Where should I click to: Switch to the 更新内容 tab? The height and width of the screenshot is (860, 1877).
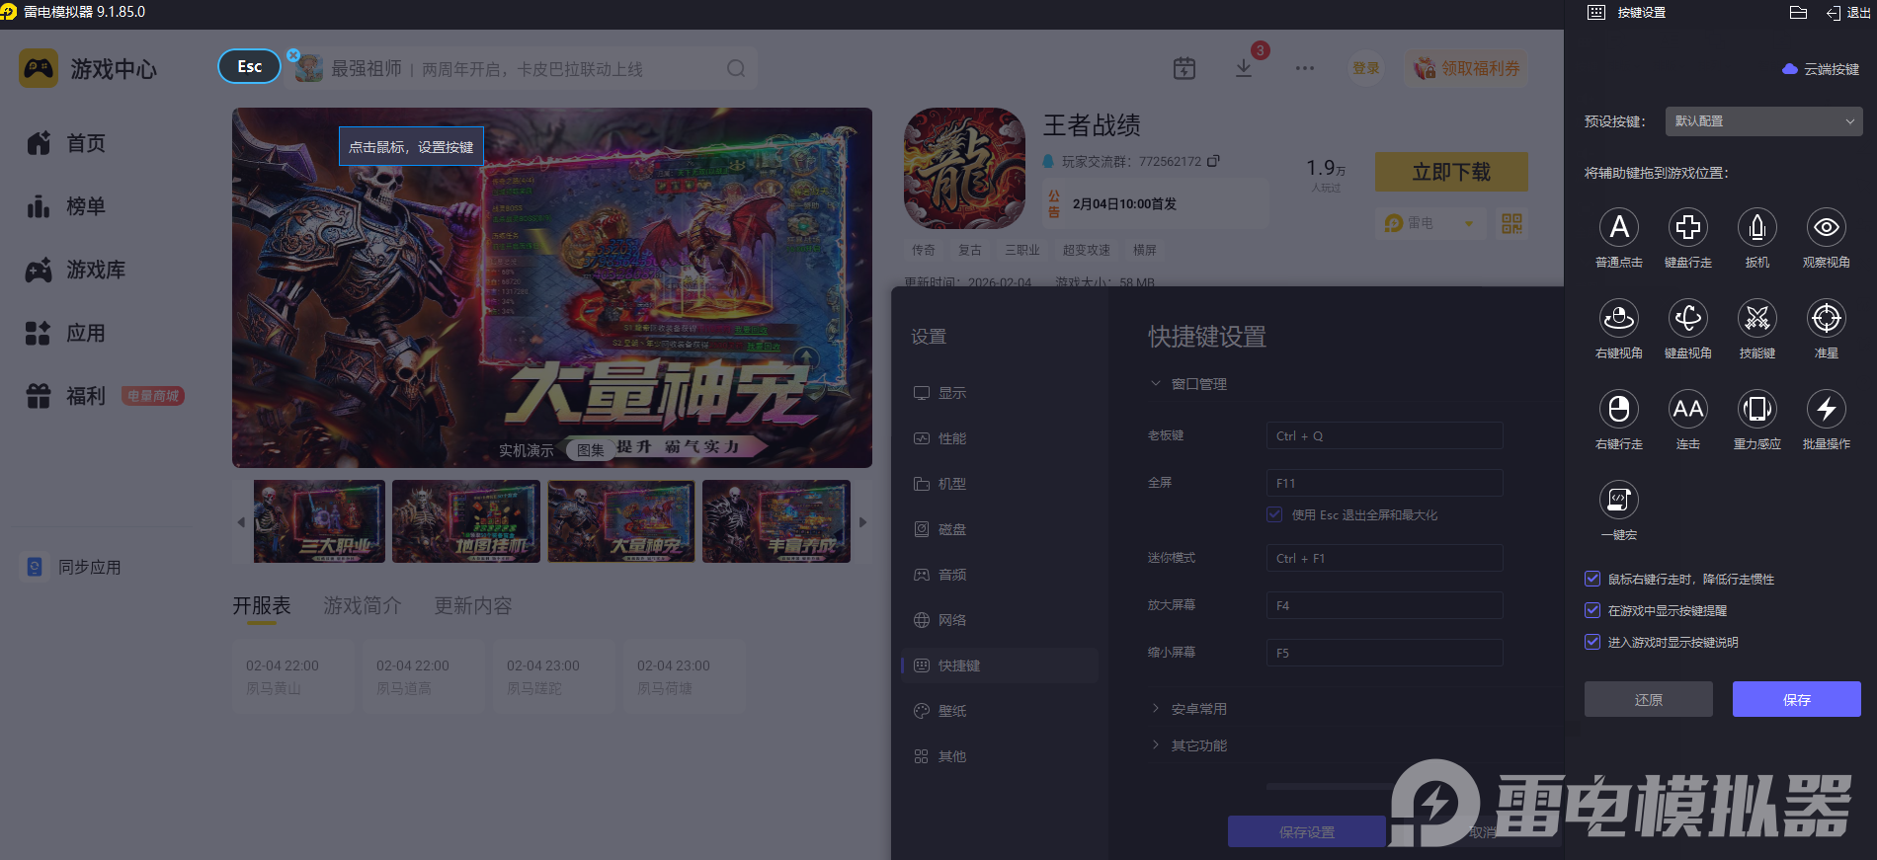coord(473,605)
